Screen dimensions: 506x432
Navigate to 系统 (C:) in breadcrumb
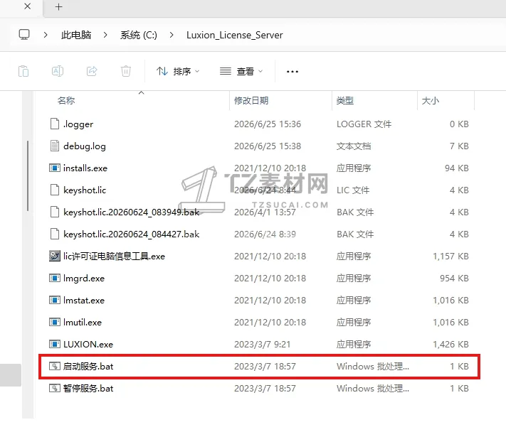pos(139,35)
